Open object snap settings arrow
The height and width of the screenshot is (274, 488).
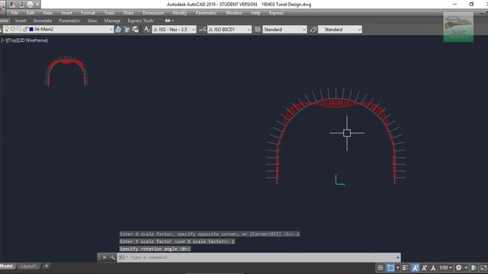click(398, 267)
